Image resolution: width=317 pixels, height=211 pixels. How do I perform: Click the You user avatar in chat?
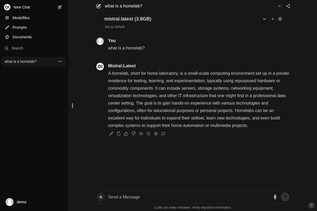[x=100, y=41]
